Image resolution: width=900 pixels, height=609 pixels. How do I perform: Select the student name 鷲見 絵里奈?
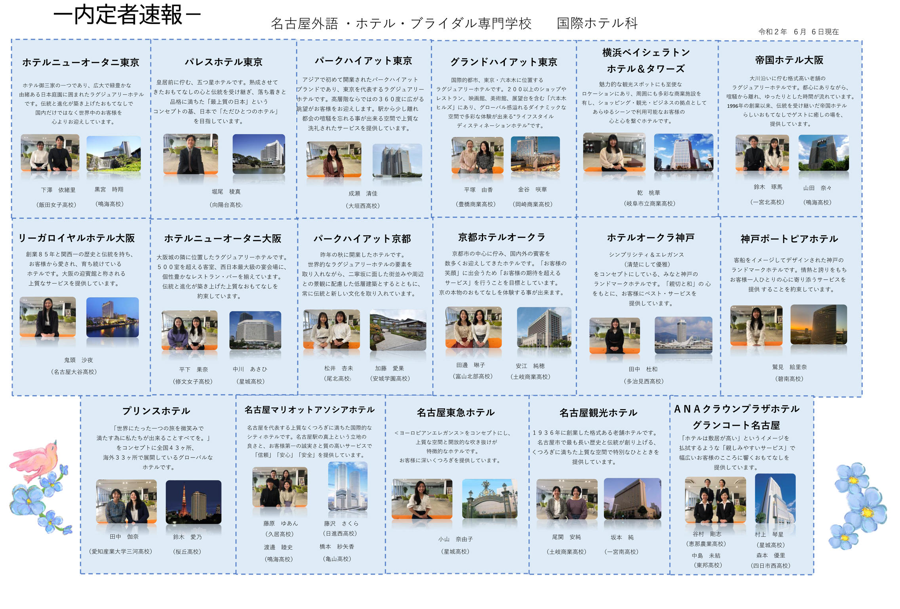(789, 368)
